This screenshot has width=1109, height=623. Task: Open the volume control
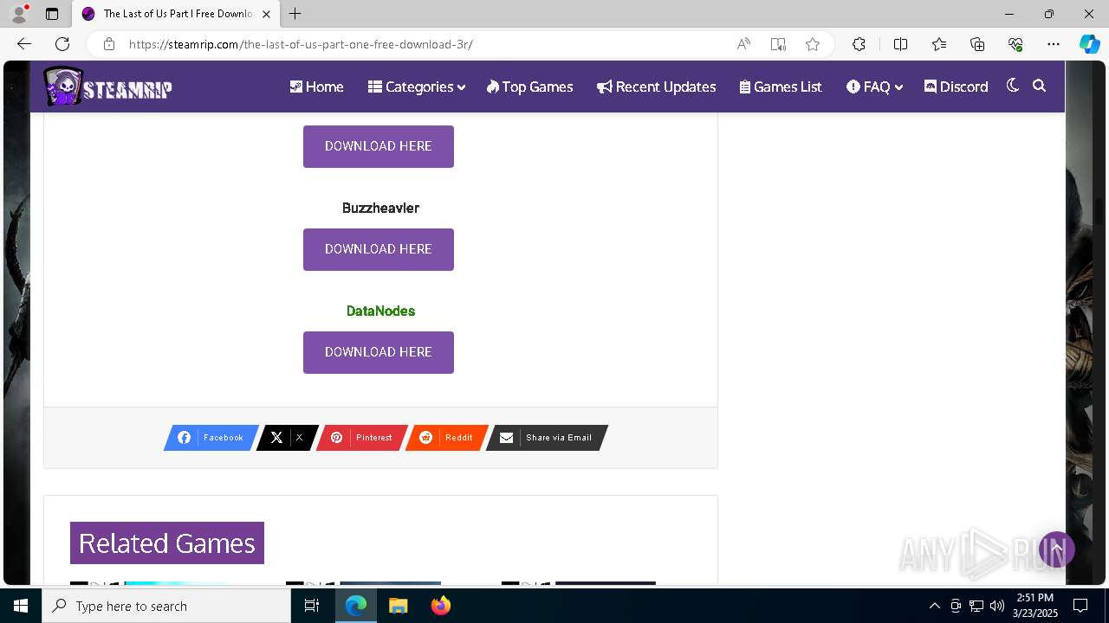tap(997, 606)
